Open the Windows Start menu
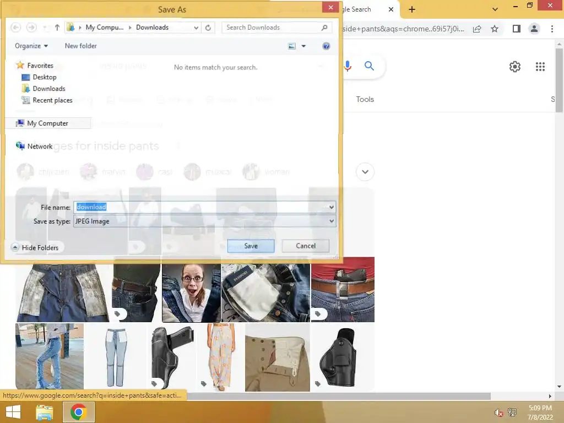 [x=13, y=412]
